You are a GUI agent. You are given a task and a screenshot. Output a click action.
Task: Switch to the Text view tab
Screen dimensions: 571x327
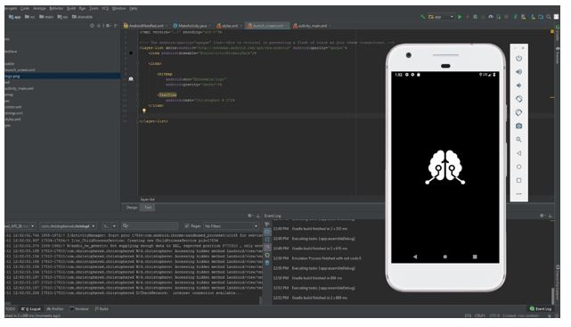[x=148, y=208]
